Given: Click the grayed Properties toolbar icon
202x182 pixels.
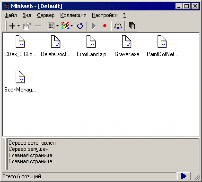Looking at the screenshot, I should click(27, 26).
